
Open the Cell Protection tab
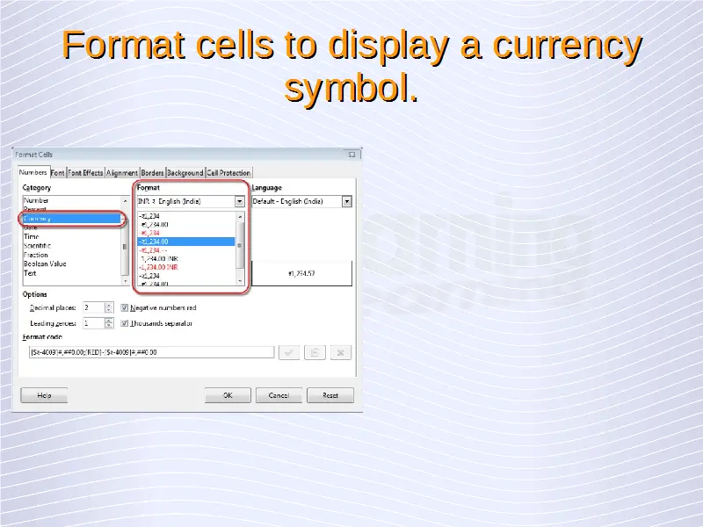pos(228,173)
